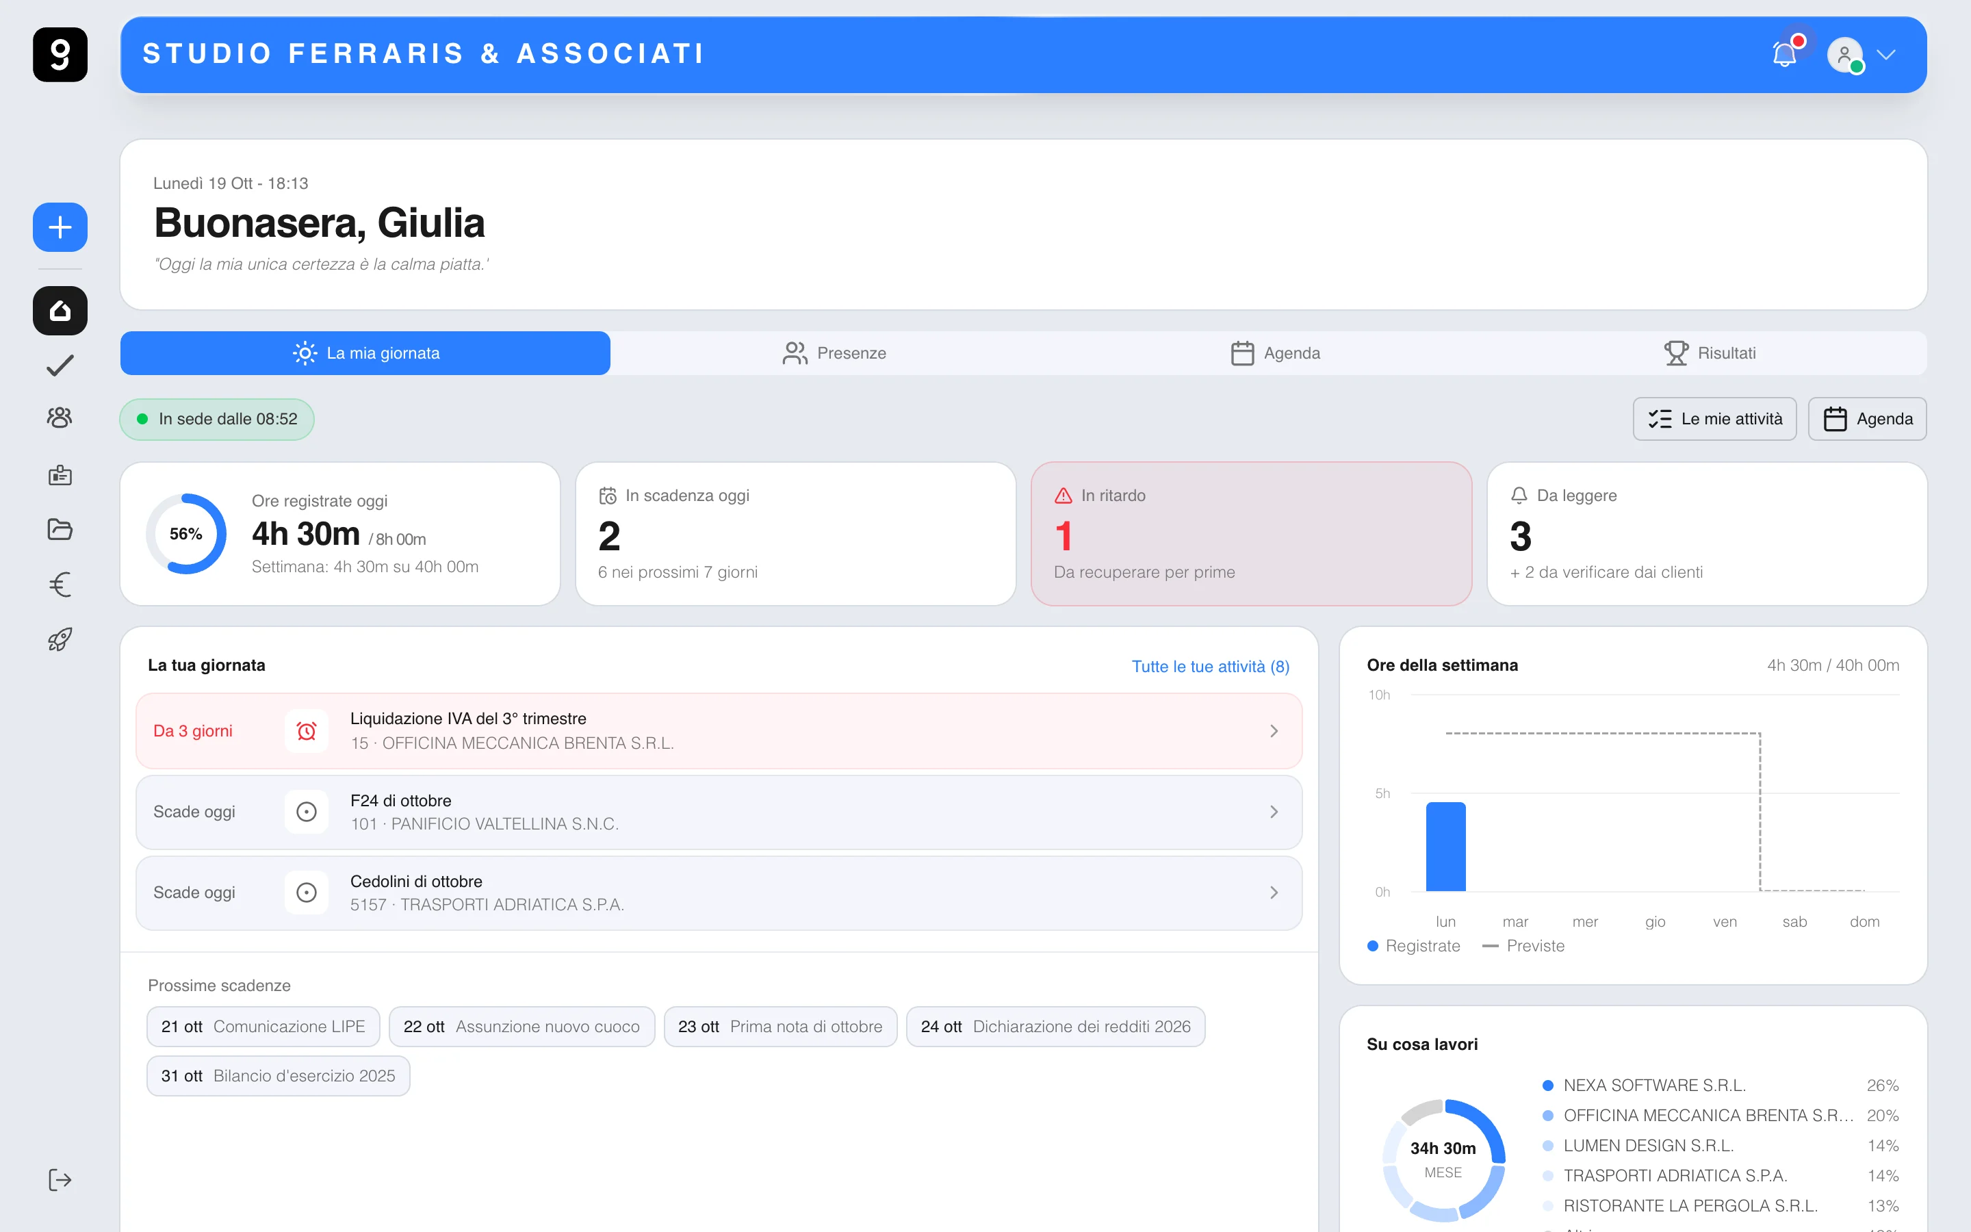This screenshot has width=1971, height=1232.
Task: Go to home icon in sidebar
Action: [60, 311]
